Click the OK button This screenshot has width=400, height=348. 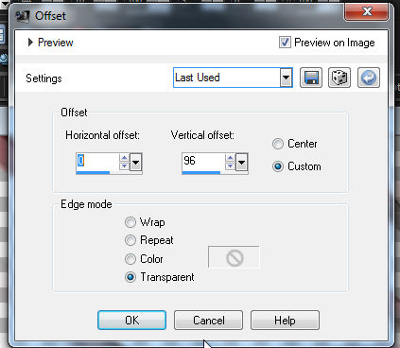coord(131,321)
